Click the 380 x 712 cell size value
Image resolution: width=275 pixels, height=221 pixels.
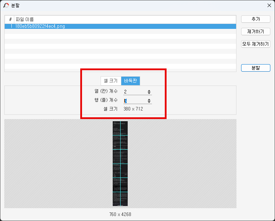click(x=133, y=109)
